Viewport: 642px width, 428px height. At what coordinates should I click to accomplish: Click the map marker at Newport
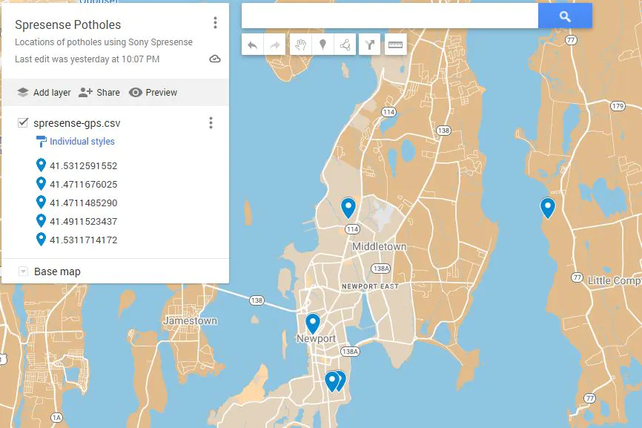[x=313, y=323]
